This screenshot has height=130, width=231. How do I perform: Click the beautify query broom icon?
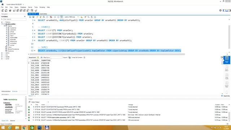point(85,17)
